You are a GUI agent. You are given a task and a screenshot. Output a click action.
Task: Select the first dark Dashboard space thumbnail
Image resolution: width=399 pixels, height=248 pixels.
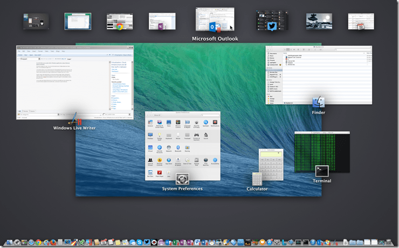point(36,22)
